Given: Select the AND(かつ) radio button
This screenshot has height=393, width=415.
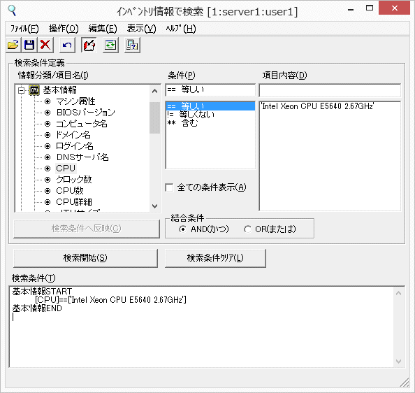Looking at the screenshot, I should pyautogui.click(x=182, y=229).
